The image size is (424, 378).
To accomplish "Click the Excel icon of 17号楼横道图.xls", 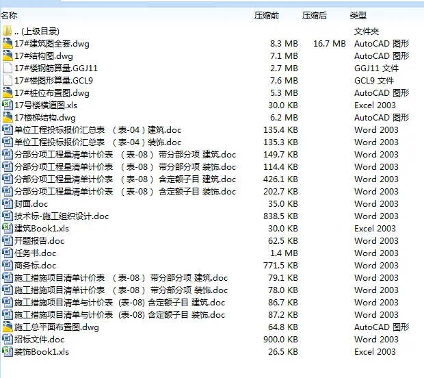I will [x=8, y=105].
